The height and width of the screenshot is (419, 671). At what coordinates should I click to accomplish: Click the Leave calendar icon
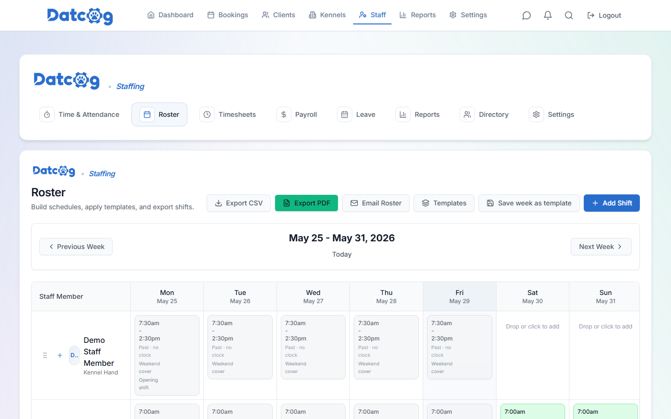pos(345,114)
